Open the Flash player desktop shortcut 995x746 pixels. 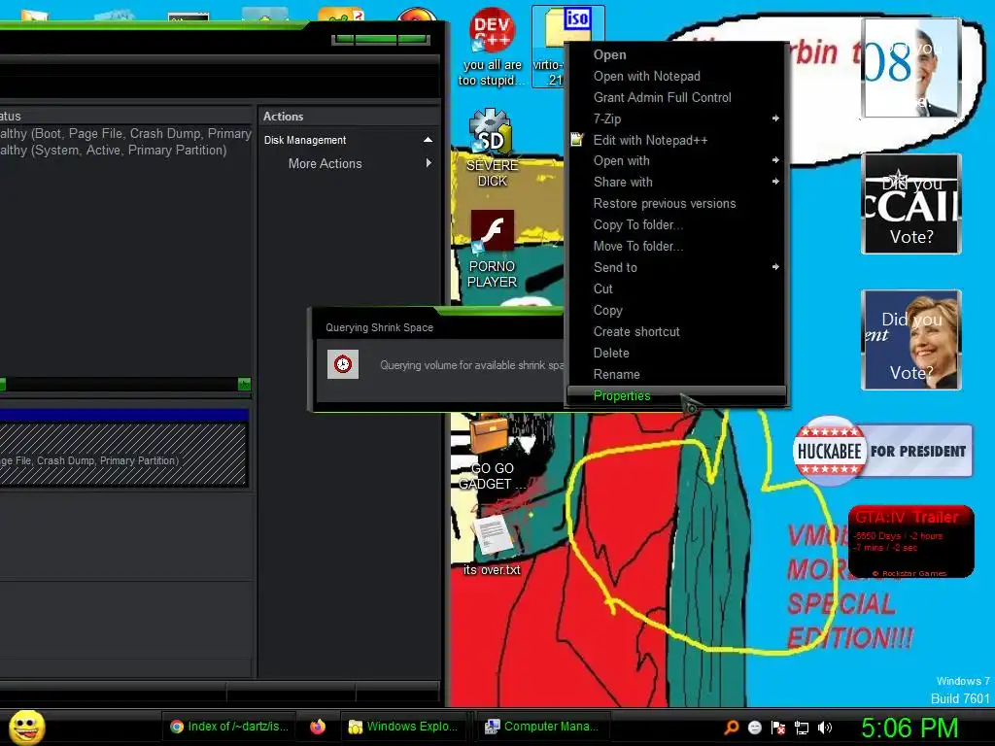[492, 250]
